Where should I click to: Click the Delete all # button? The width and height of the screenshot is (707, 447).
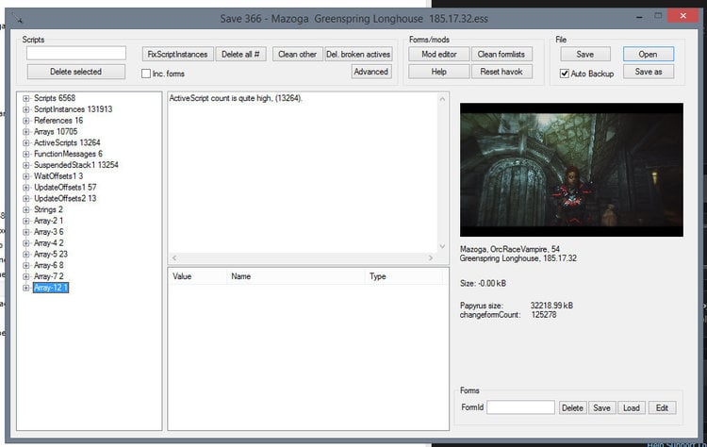pyautogui.click(x=240, y=54)
